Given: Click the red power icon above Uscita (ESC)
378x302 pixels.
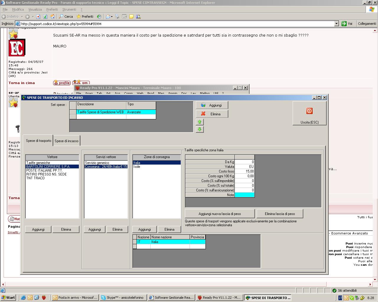Looking at the screenshot, I should 309,111.
